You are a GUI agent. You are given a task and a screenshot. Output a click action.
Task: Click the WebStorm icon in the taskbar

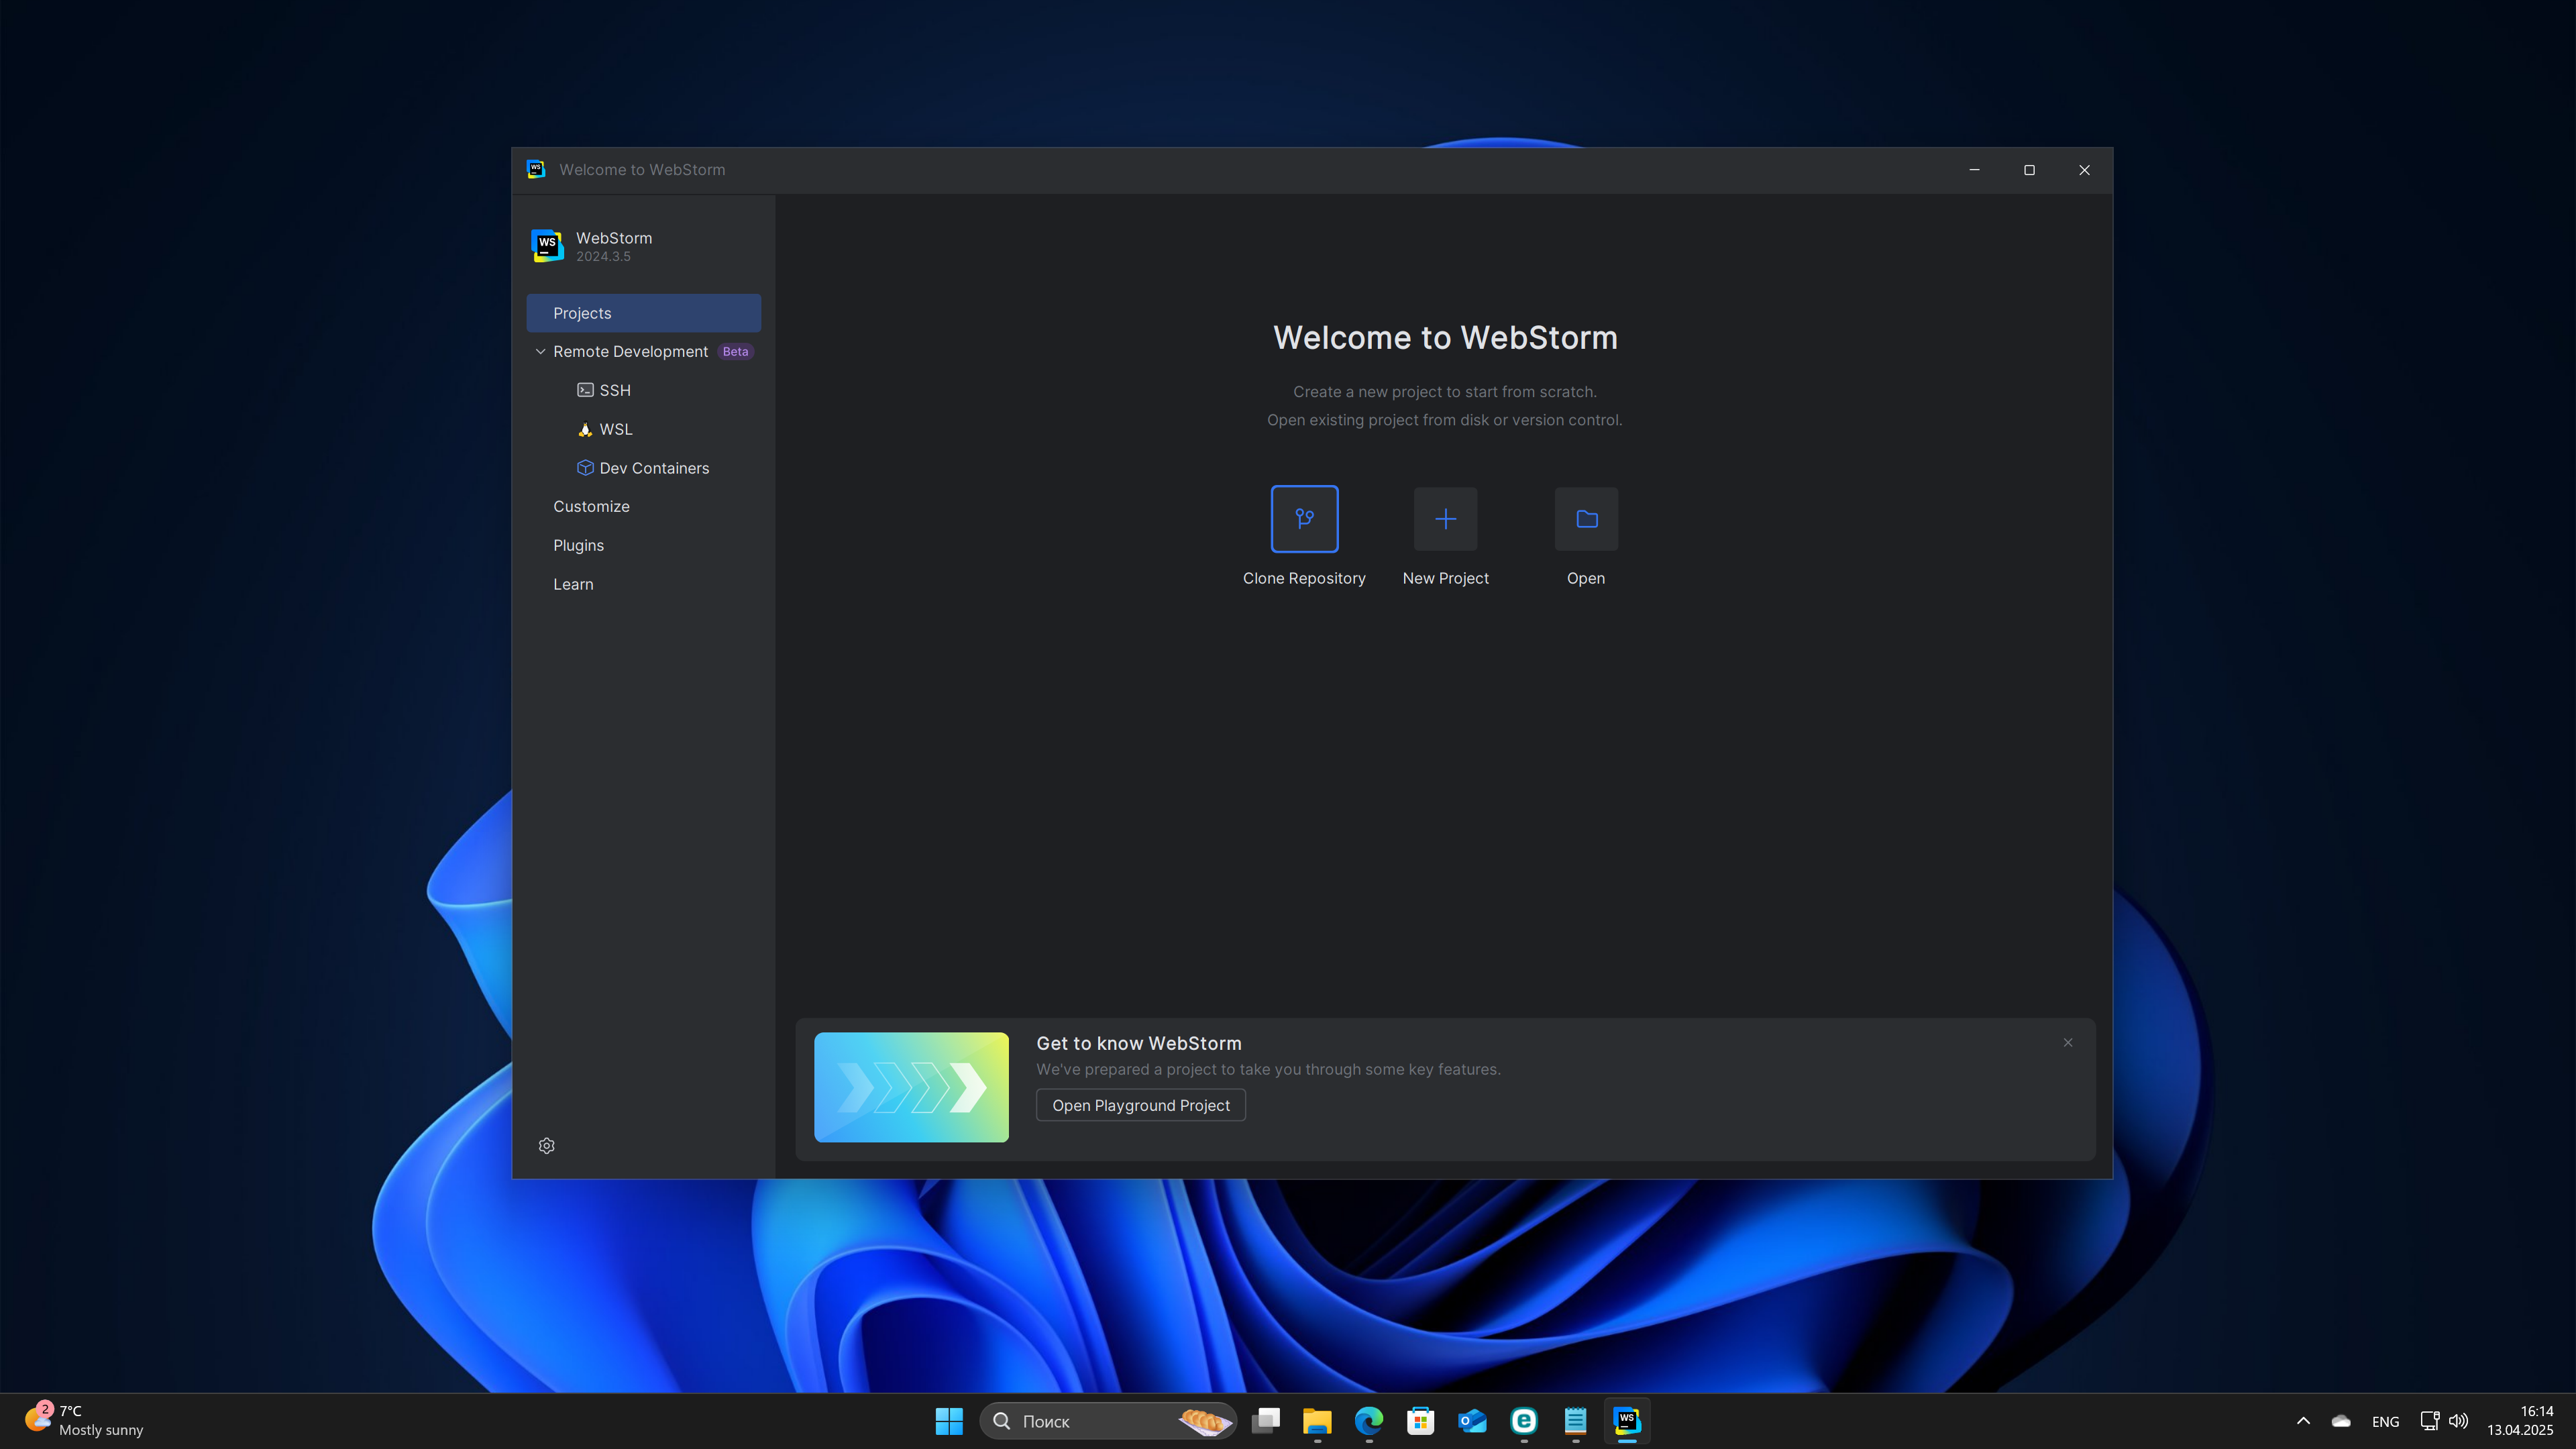click(x=1627, y=1420)
